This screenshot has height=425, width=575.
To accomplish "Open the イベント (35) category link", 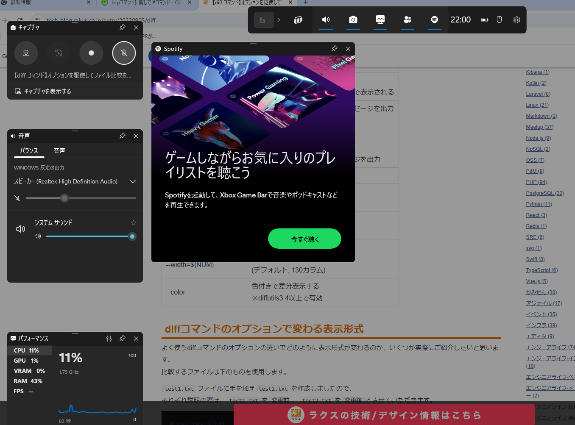I will (x=542, y=314).
